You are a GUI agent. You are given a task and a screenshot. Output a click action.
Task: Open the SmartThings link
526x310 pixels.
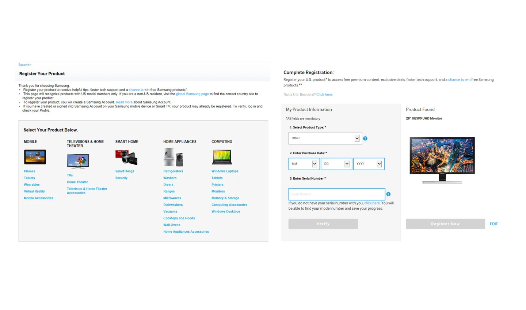pyautogui.click(x=125, y=171)
